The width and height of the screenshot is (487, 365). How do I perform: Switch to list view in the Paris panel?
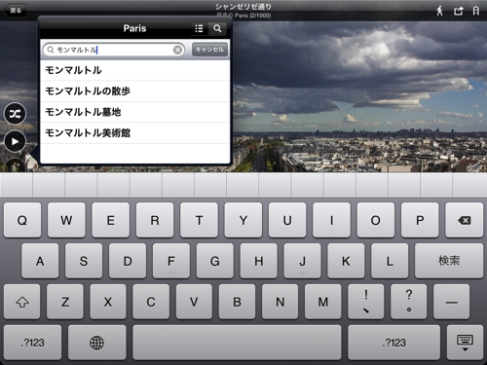pos(199,28)
